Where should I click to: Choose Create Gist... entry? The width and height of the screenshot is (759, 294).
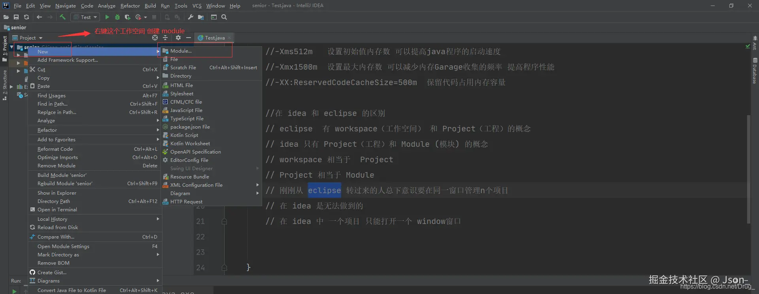[94, 272]
